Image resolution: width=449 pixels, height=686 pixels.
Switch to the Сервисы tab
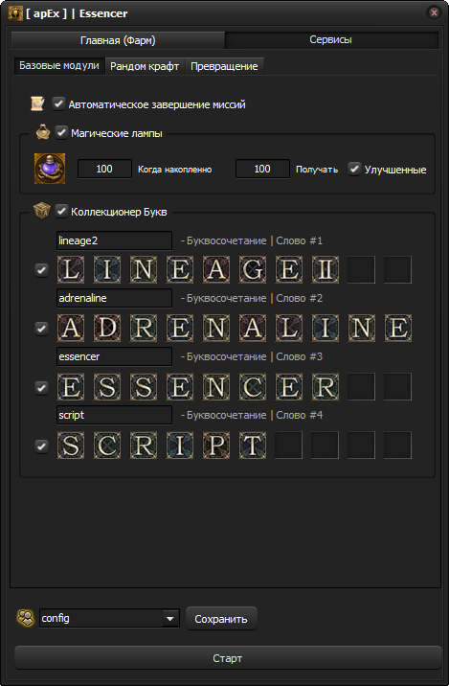pos(330,40)
